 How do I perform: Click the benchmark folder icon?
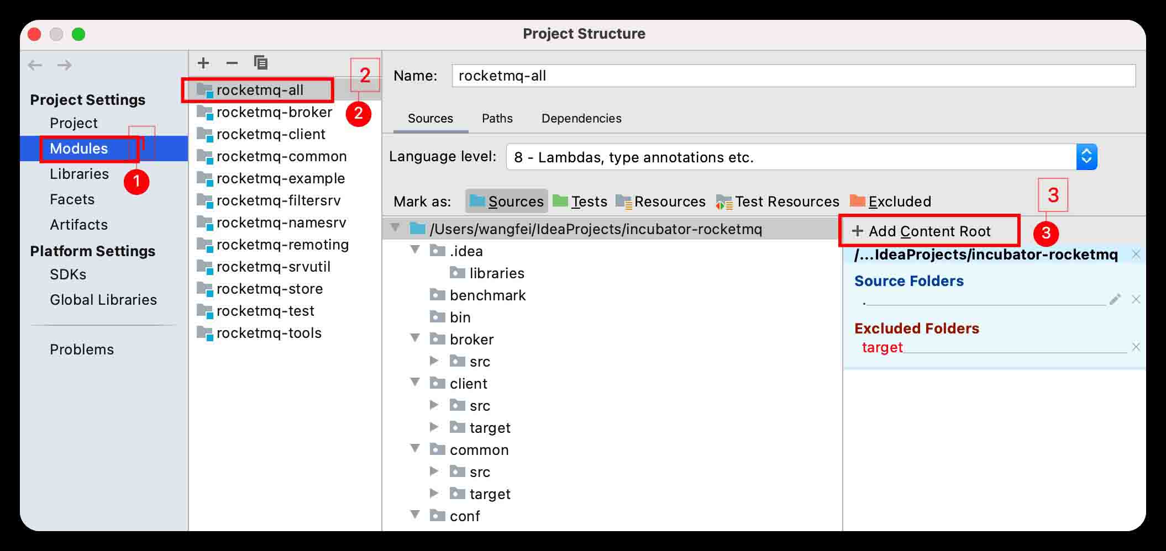438,295
